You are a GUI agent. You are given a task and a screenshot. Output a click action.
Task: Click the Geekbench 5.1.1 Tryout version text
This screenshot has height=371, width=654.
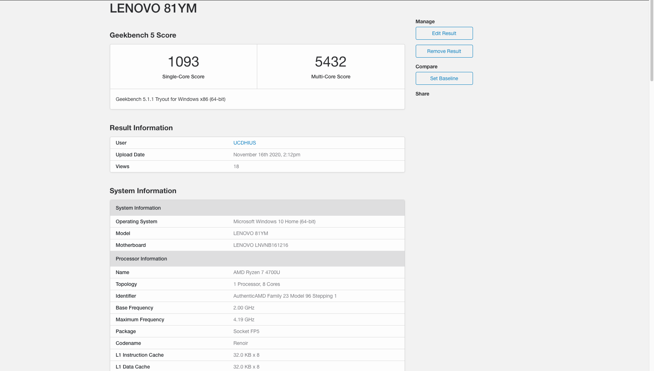[x=171, y=99]
